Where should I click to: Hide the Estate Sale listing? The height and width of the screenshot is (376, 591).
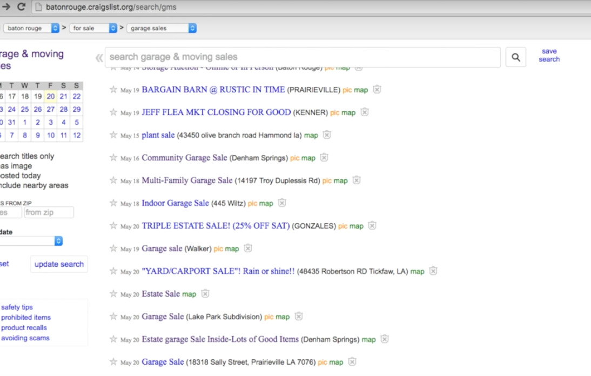(205, 293)
